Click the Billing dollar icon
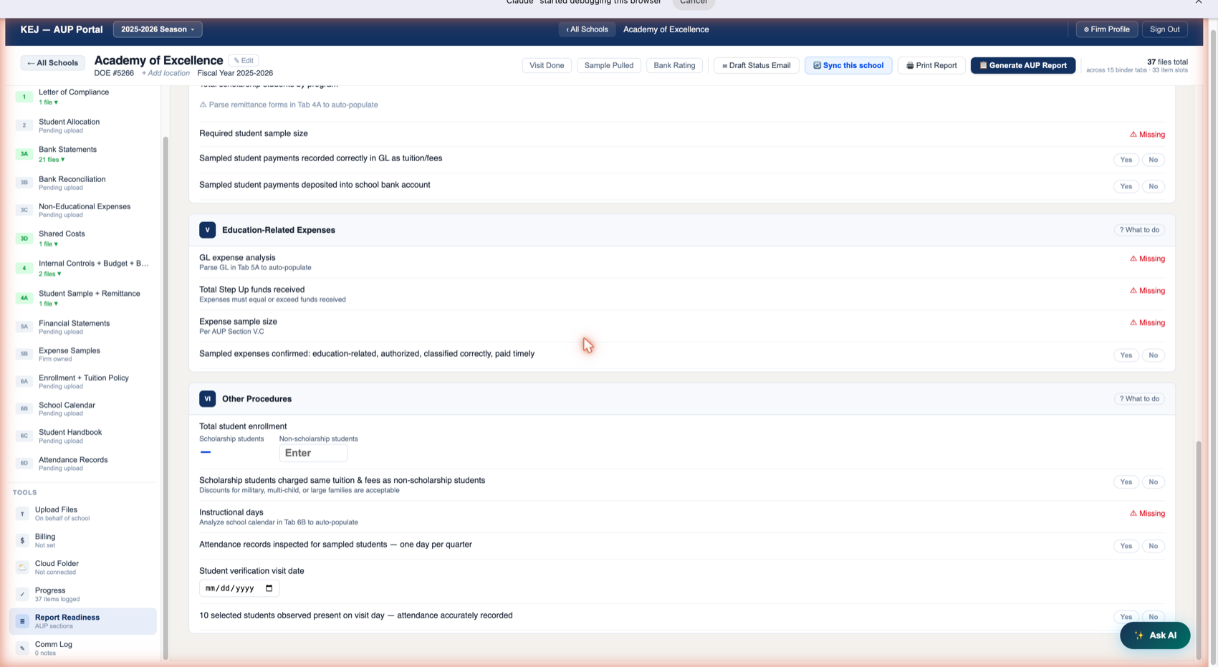Image resolution: width=1218 pixels, height=667 pixels. coord(22,541)
